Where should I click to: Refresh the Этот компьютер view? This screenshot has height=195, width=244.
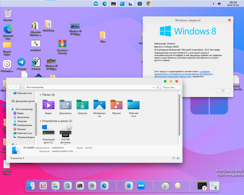pos(158,87)
